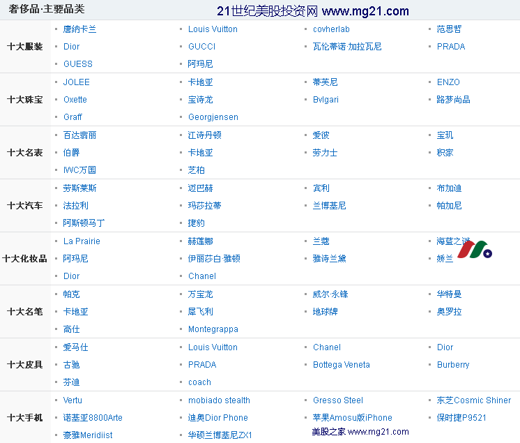Screen dimensions: 520x443
Task: Click 江诗丹顿 link
Action: (205, 135)
